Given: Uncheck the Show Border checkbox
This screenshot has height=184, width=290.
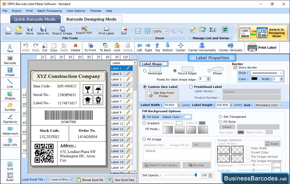Looking at the screenshot, I should click(235, 68).
